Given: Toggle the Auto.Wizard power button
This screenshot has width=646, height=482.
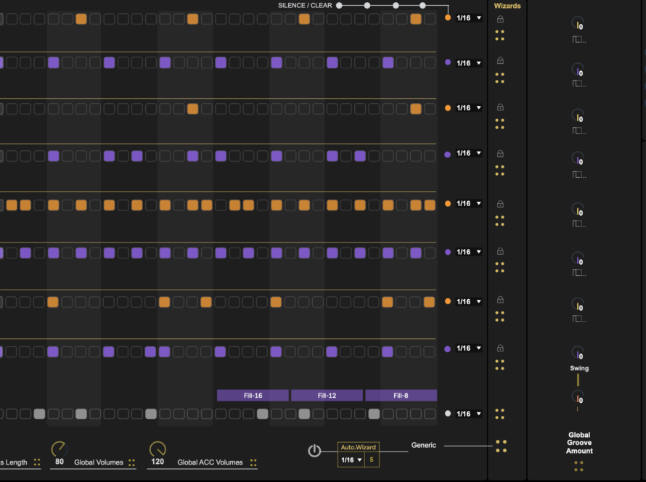Looking at the screenshot, I should pos(314,451).
